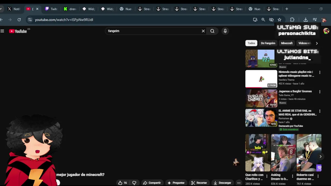Open options menu for Burglin' Gnomes video

(x=320, y=92)
